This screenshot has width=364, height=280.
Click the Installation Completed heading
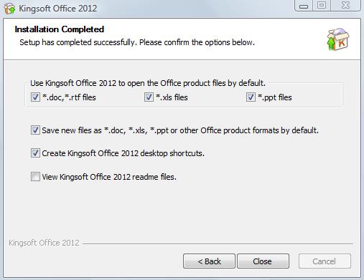pyautogui.click(x=60, y=29)
